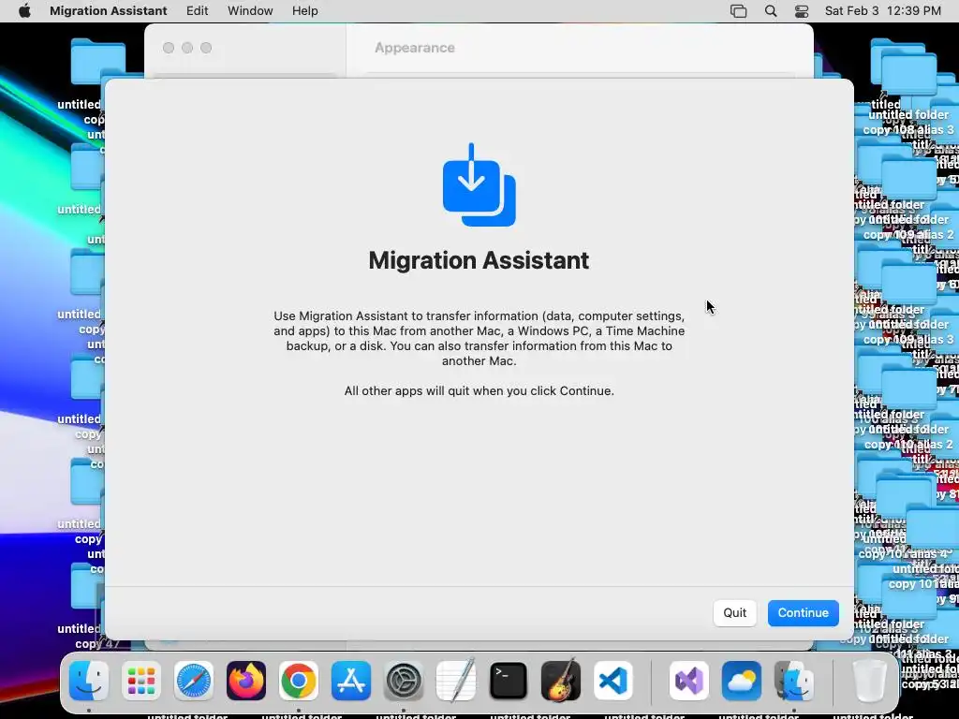Open Launchpad from the Dock
The height and width of the screenshot is (719, 959).
point(141,680)
